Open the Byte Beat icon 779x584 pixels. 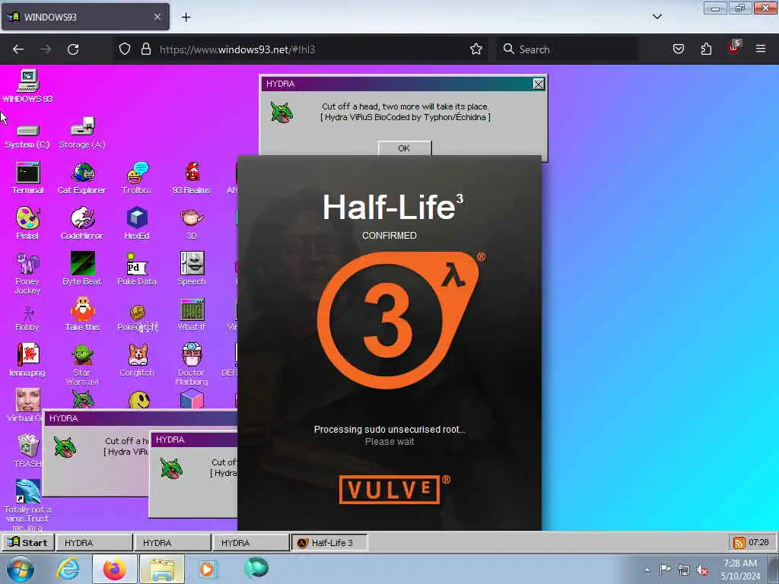[x=82, y=268]
